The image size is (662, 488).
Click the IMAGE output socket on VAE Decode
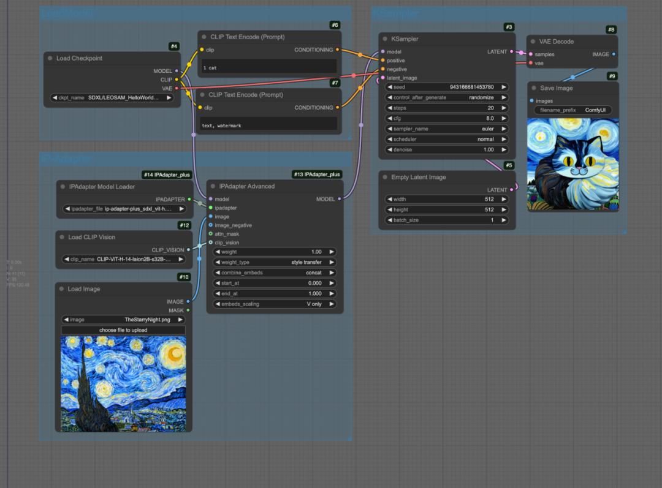[614, 54]
